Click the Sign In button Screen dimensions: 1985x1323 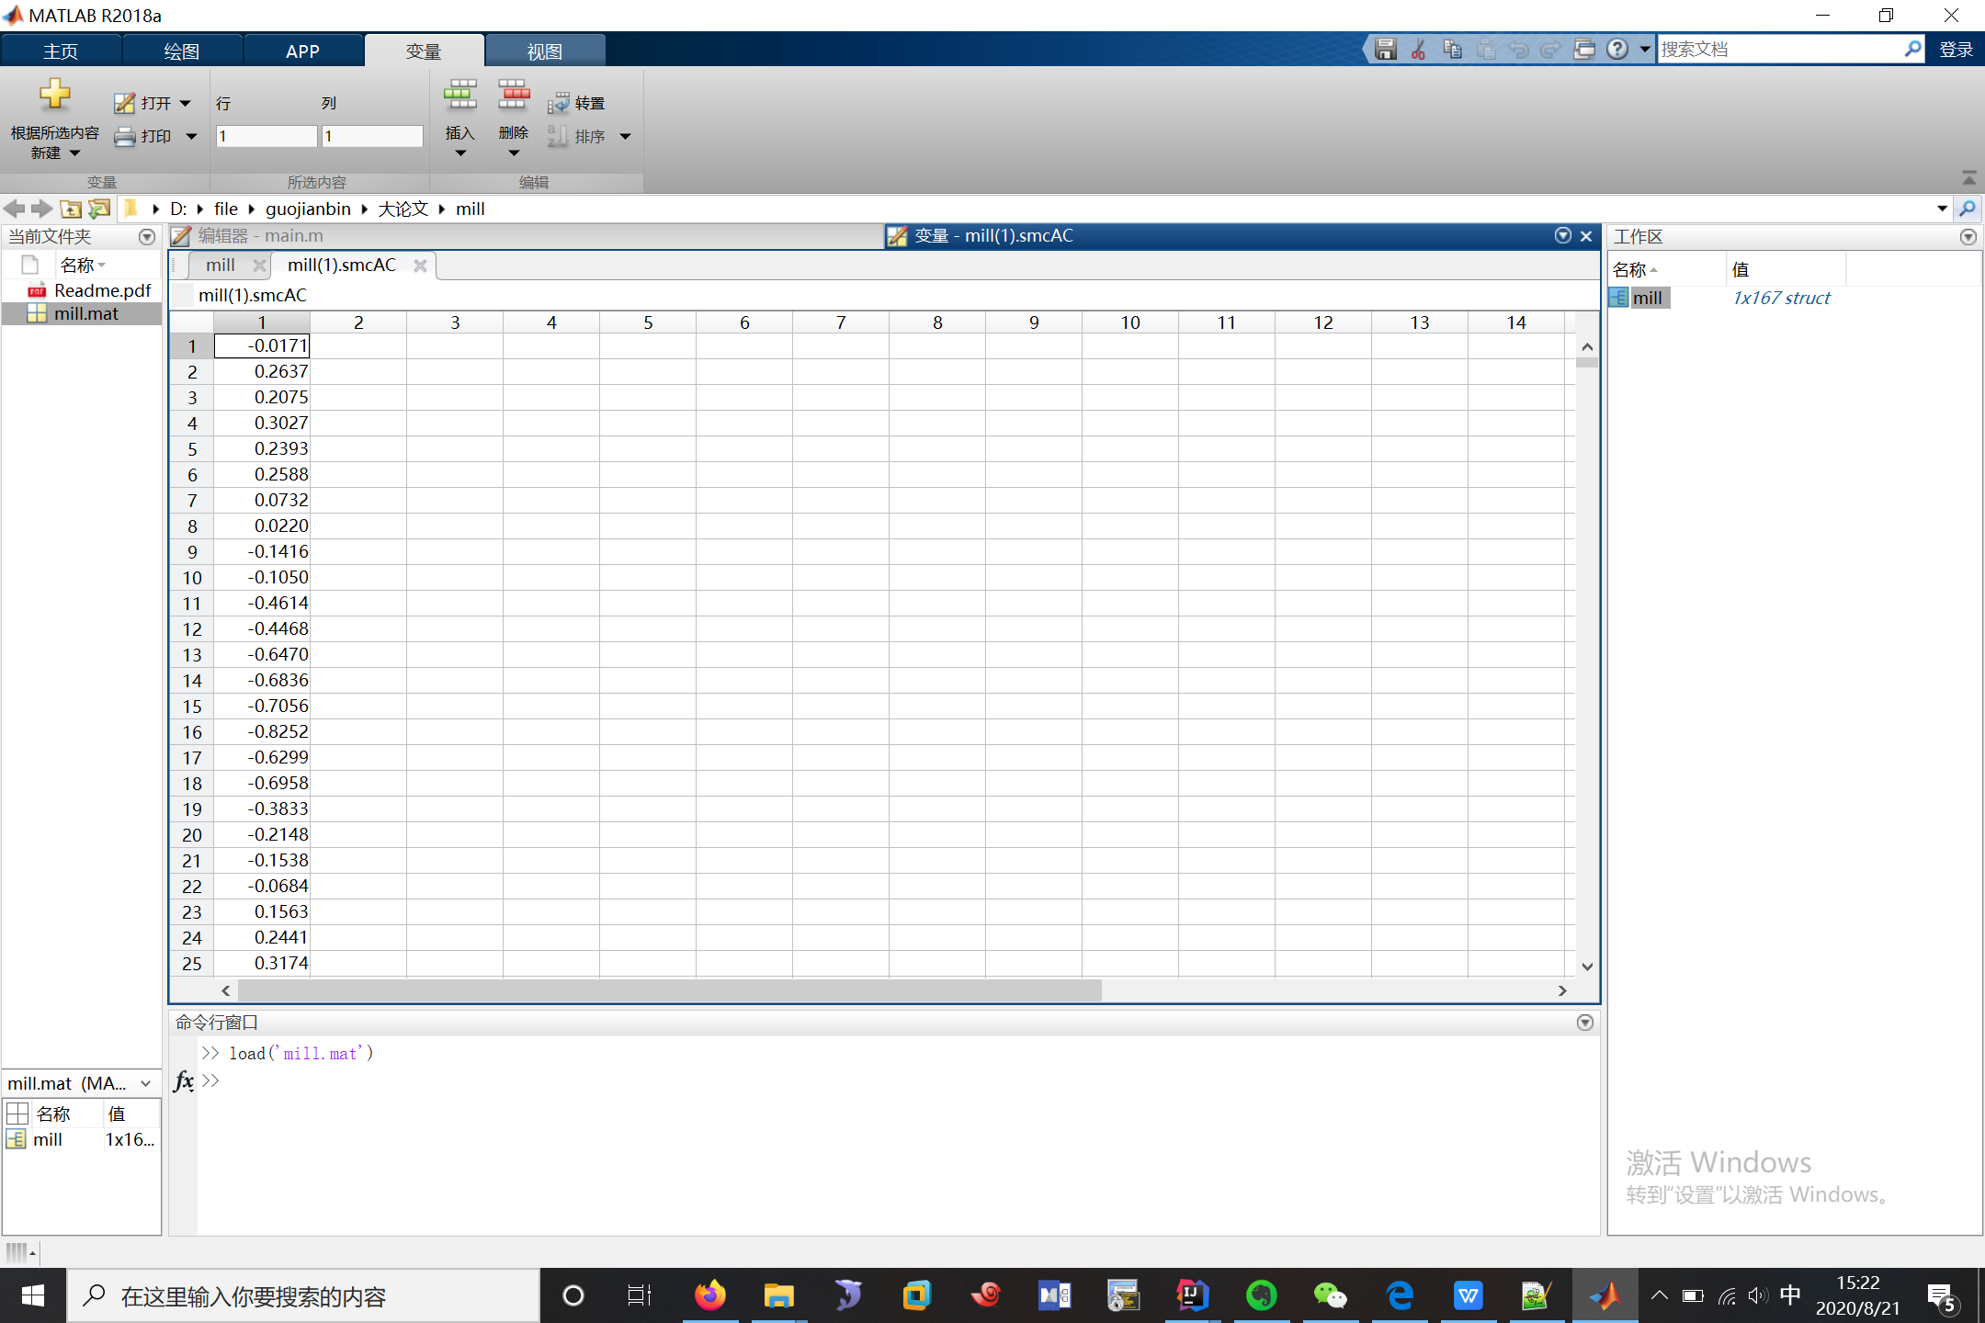[x=1956, y=50]
